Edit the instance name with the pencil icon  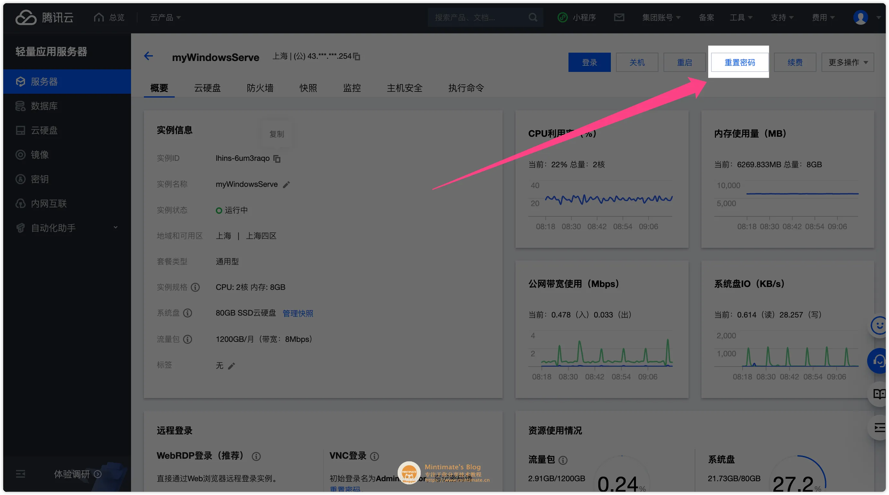tap(286, 185)
